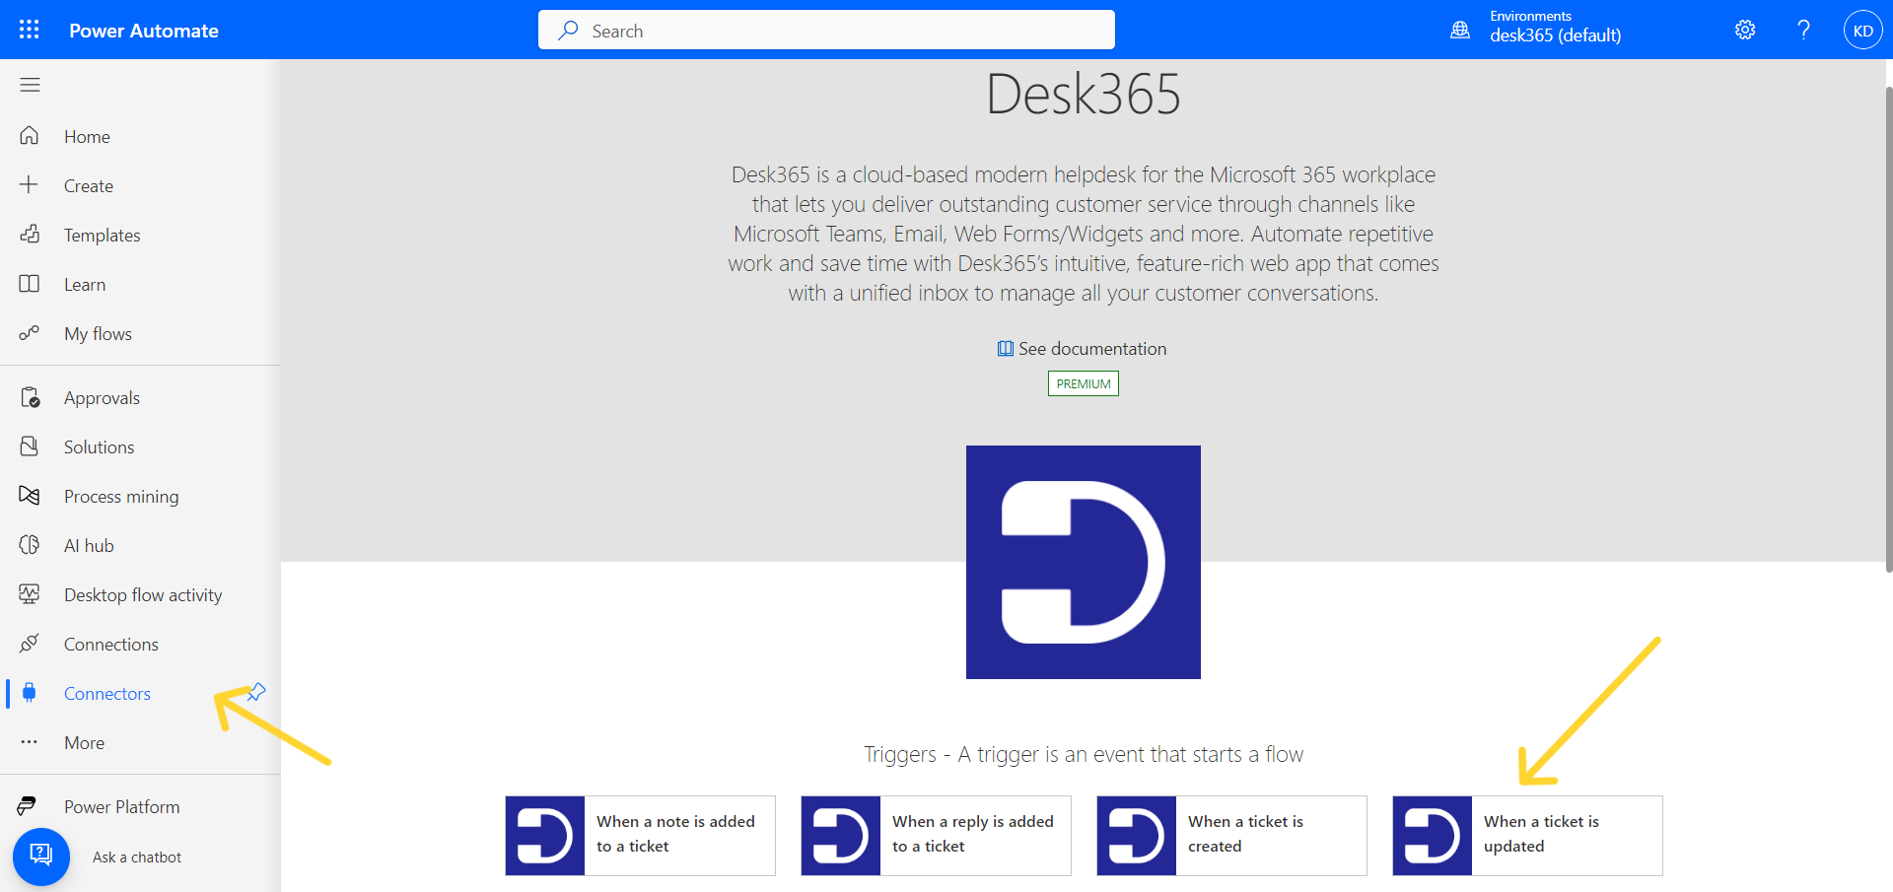Open the Settings gear

[1745, 30]
